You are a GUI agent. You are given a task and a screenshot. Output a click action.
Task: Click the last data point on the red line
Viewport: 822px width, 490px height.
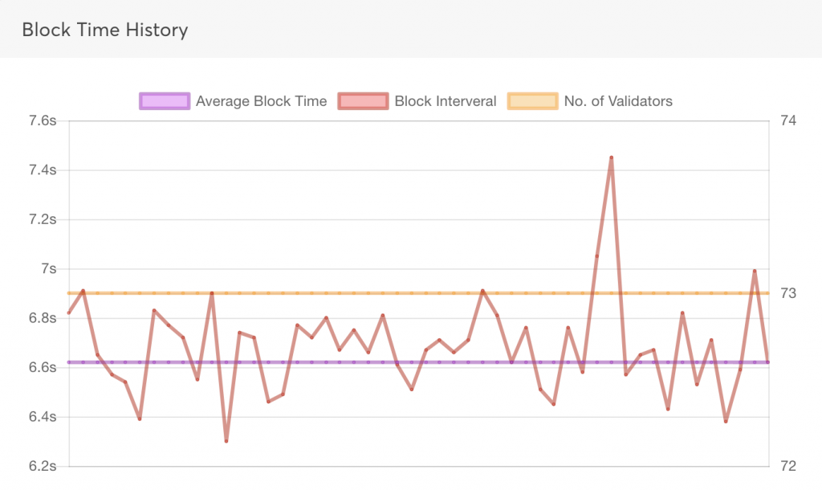(768, 362)
